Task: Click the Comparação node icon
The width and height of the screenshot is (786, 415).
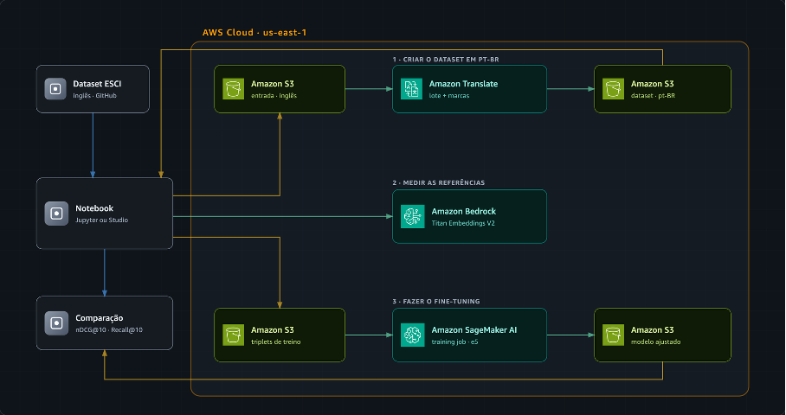Action: (56, 322)
